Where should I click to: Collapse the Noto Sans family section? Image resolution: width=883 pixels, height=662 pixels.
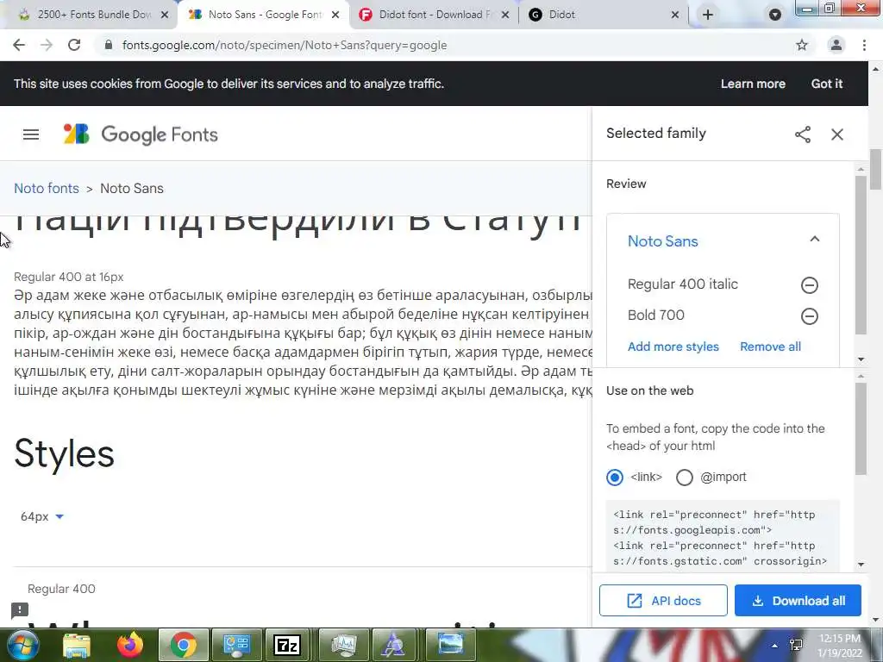coord(814,240)
